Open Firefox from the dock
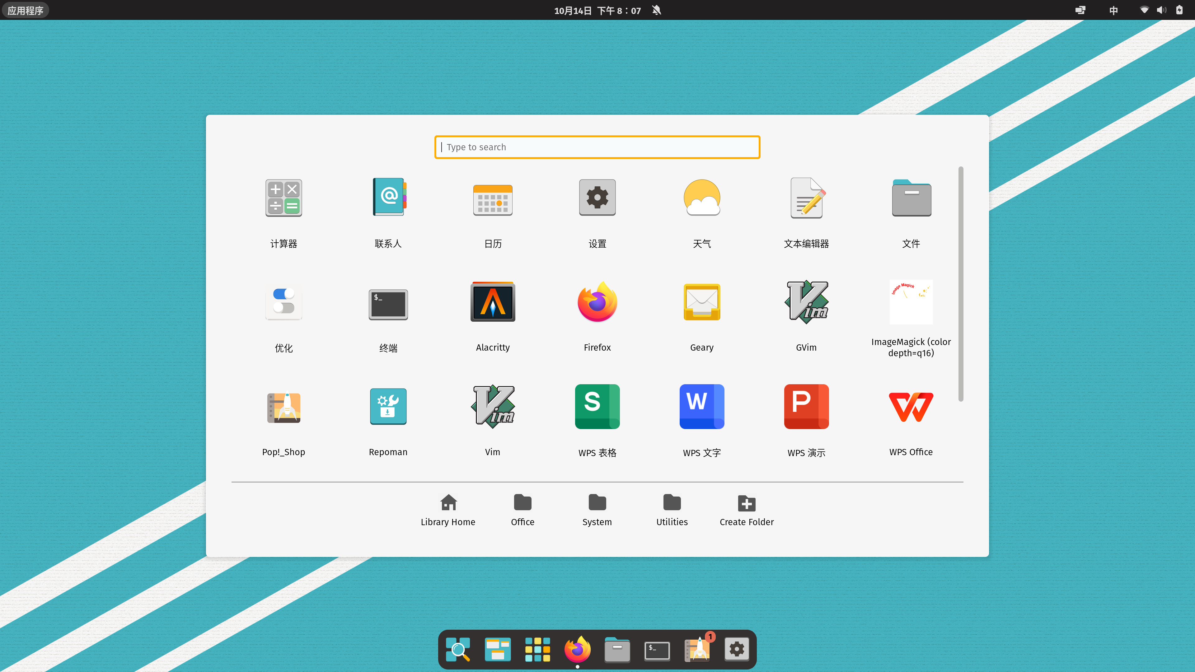Image resolution: width=1195 pixels, height=672 pixels. [577, 649]
